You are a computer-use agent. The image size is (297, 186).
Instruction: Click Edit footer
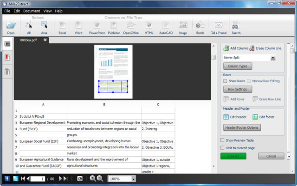pyautogui.click(x=264, y=117)
